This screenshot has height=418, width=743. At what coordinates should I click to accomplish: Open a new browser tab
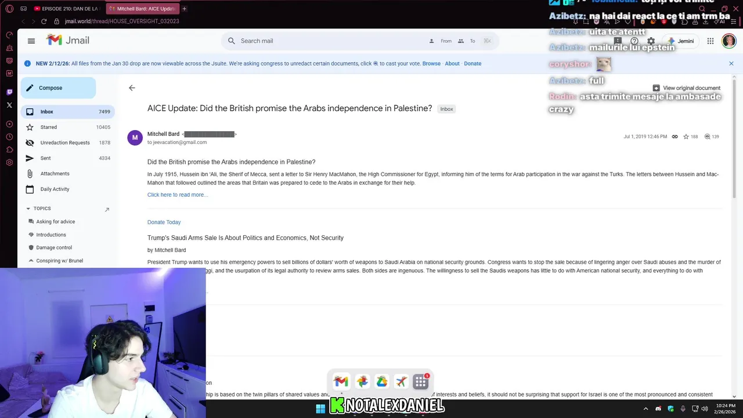point(185,9)
